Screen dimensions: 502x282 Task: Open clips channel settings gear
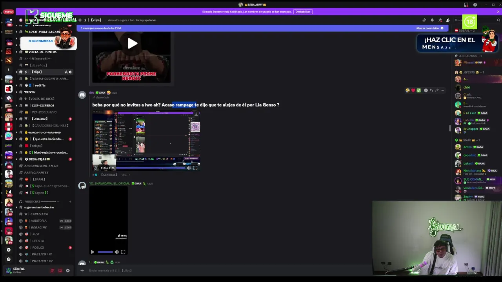point(70,72)
